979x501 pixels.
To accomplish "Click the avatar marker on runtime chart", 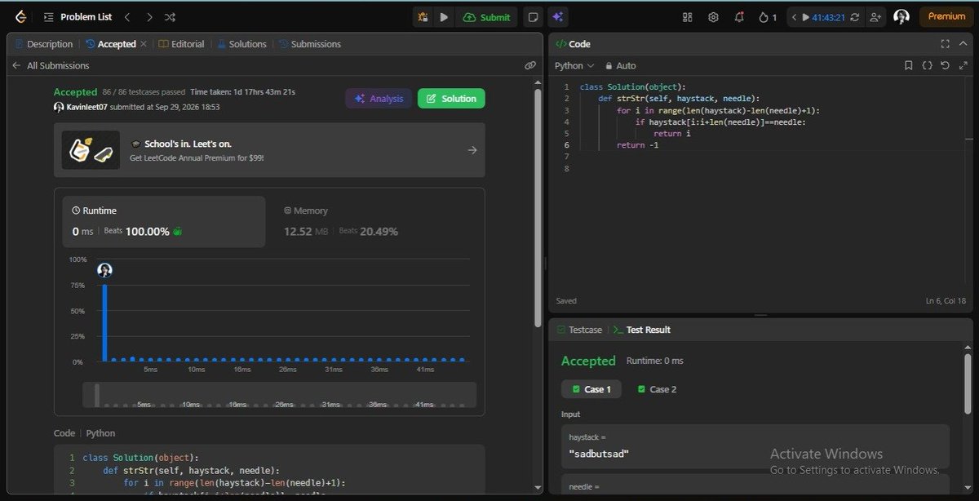I will click(x=104, y=270).
